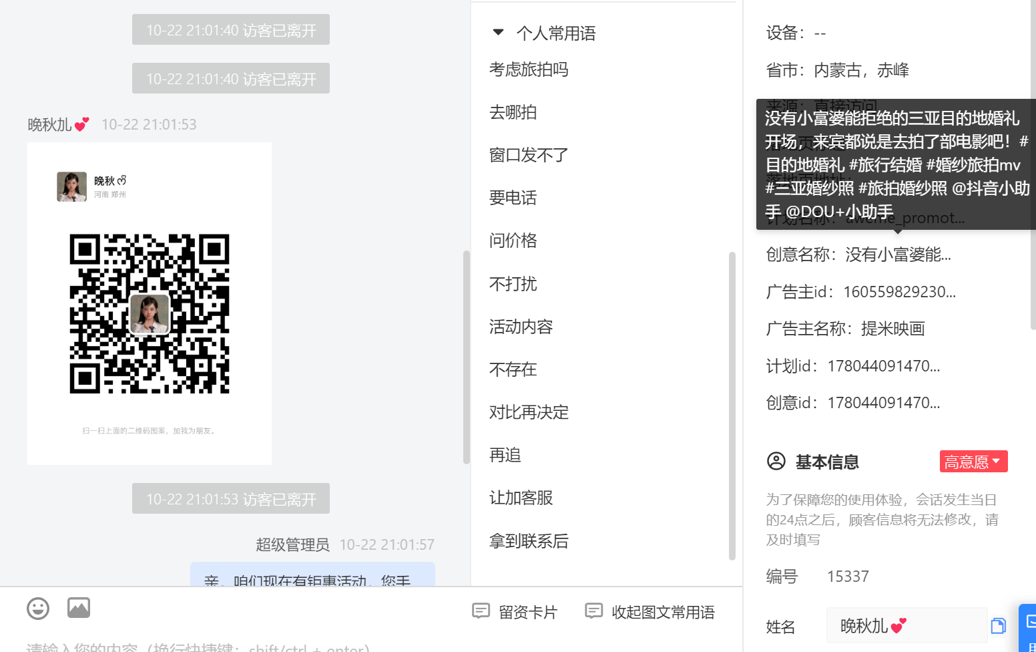Screen dimensions: 1036x652
Task: Select quick phrase 不存在
Action: [x=513, y=369]
